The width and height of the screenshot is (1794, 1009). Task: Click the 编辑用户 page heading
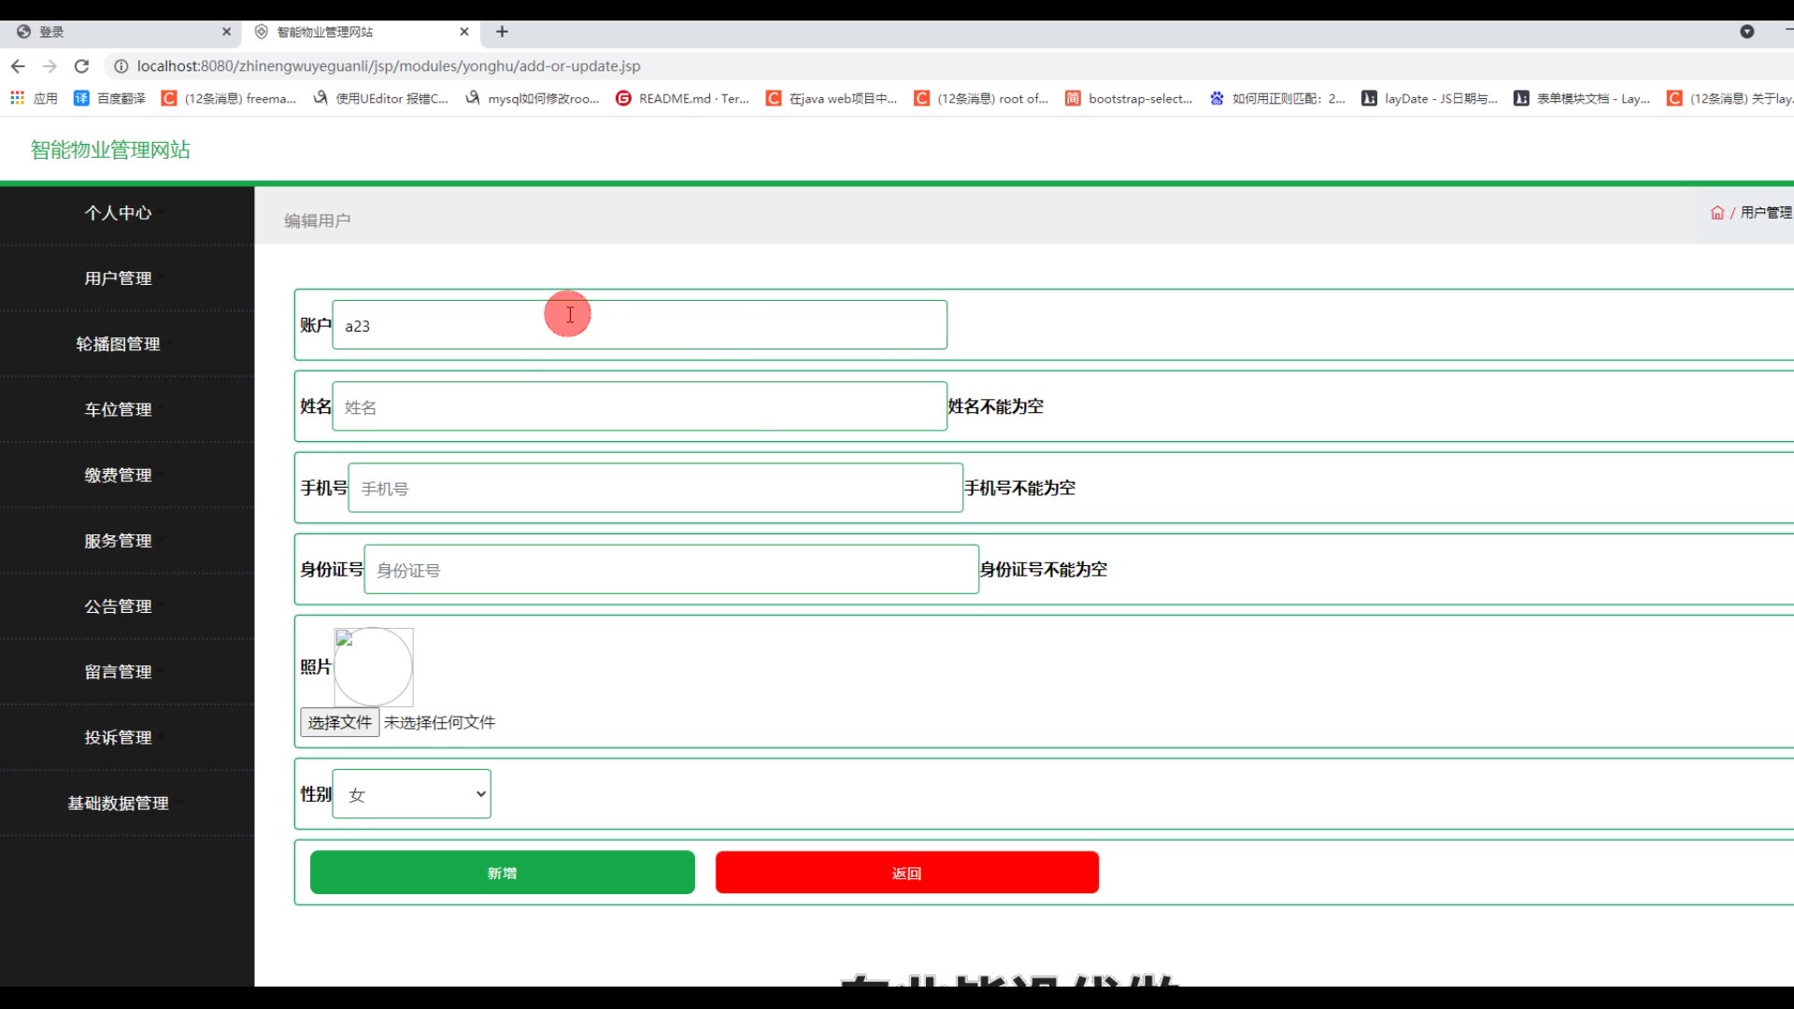click(318, 220)
